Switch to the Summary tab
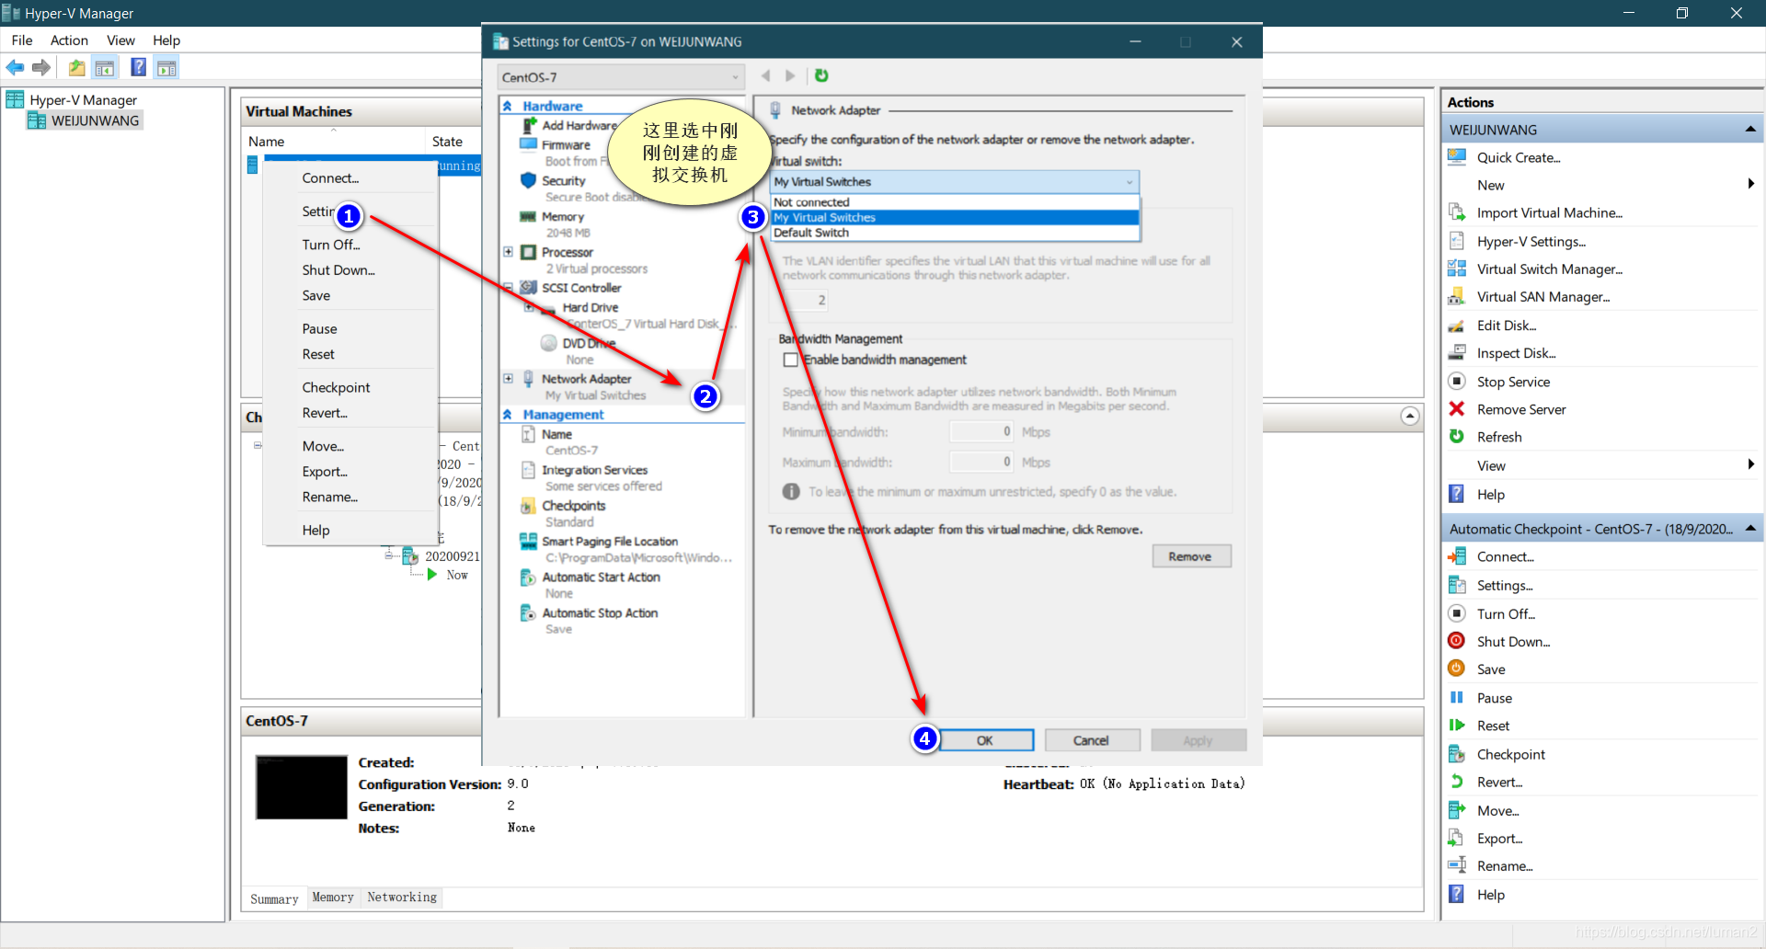Screen dimensions: 1766x949 [x=274, y=898]
